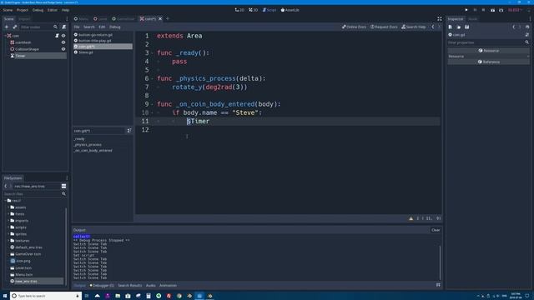Open the AssetLib workspace
The width and height of the screenshot is (534, 300).
pos(290,10)
